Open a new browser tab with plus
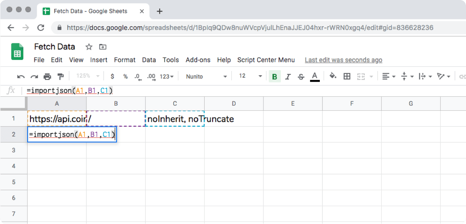Viewport: 466px width, 224px height. pos(160,11)
